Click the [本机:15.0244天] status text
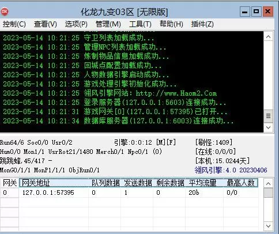 tap(223, 161)
